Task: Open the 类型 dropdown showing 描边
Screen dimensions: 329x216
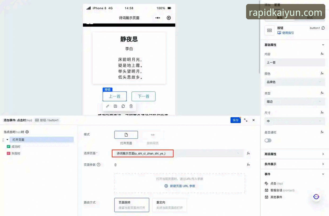Action: (x=295, y=102)
